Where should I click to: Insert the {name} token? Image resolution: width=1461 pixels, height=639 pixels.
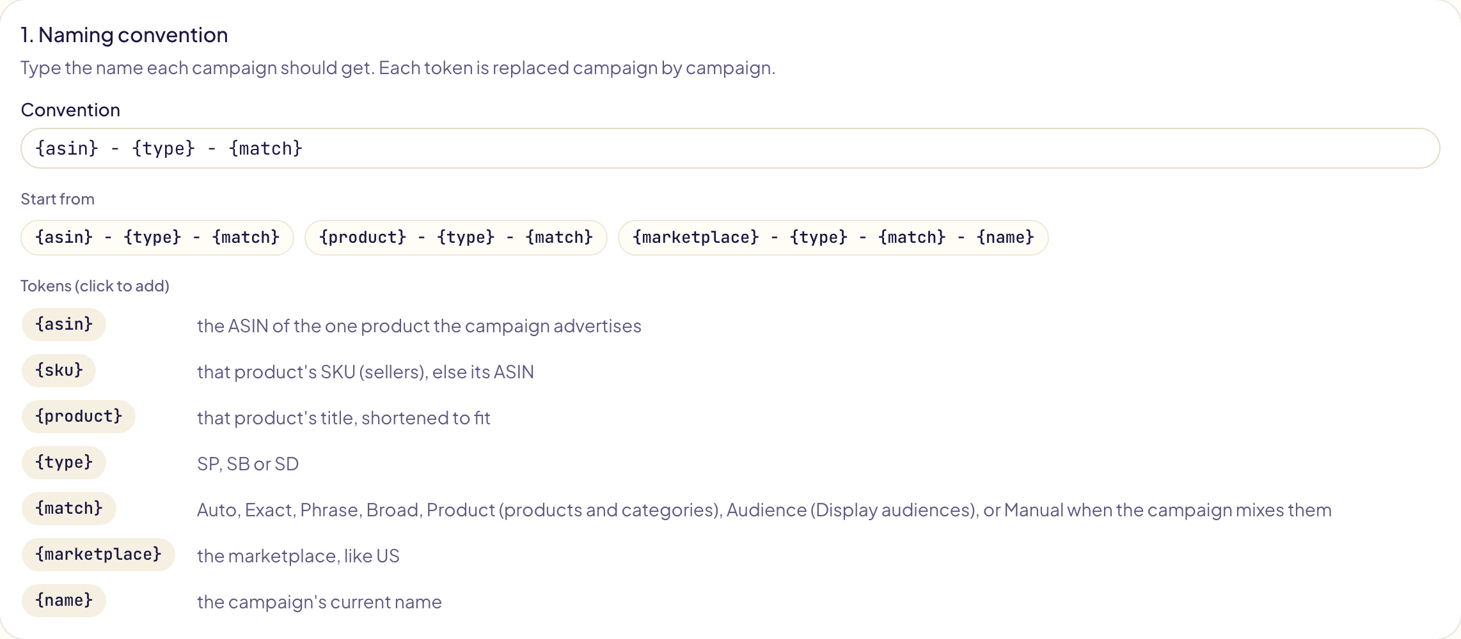[x=64, y=601]
